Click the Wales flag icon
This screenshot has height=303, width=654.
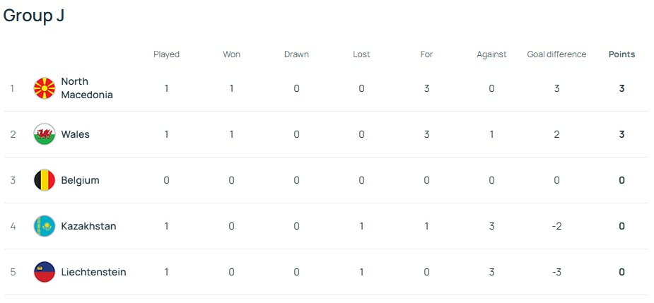(45, 134)
